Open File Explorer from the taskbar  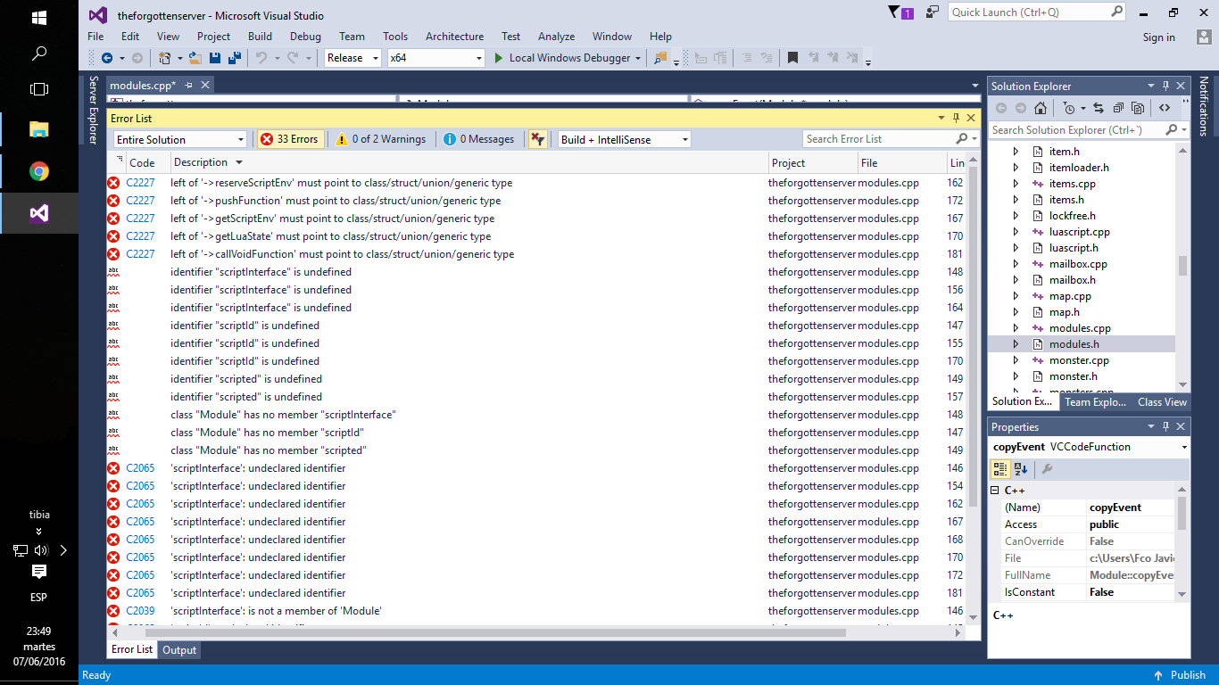pyautogui.click(x=39, y=128)
